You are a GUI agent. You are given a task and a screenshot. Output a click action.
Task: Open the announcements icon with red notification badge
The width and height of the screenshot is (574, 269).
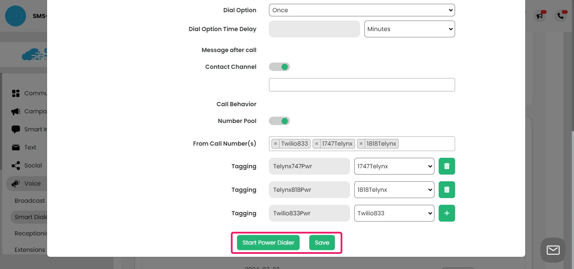[540, 16]
